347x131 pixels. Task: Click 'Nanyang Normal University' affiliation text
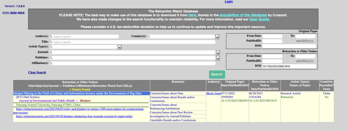[48, 105]
